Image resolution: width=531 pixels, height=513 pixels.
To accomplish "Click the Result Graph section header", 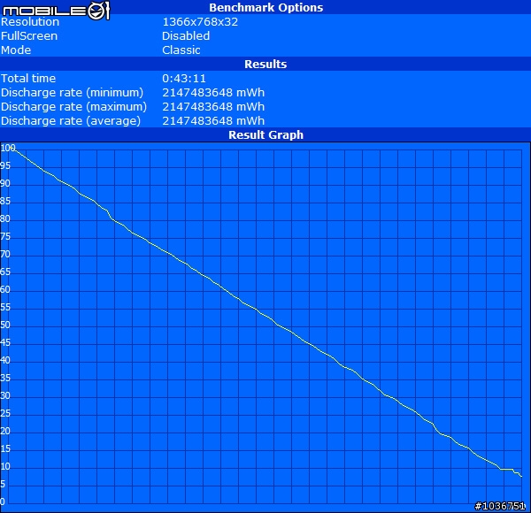I will coord(265,135).
